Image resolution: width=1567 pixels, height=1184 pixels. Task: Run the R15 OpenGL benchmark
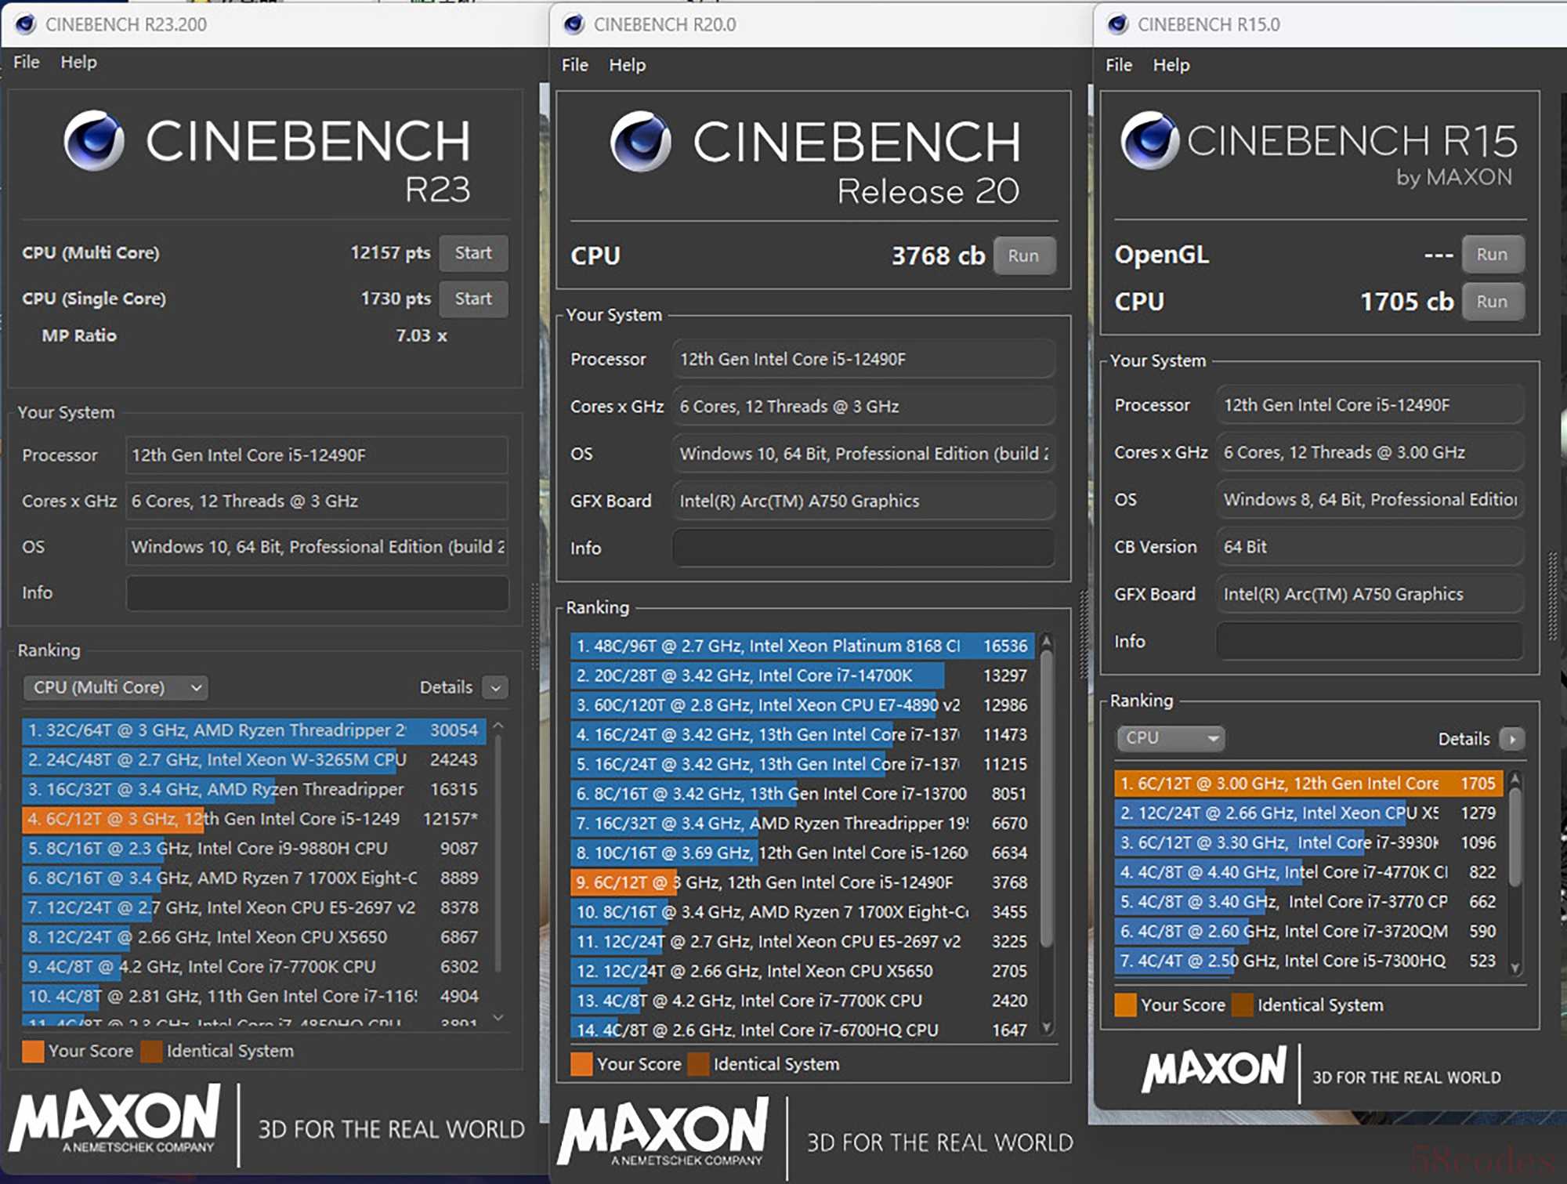click(x=1492, y=255)
